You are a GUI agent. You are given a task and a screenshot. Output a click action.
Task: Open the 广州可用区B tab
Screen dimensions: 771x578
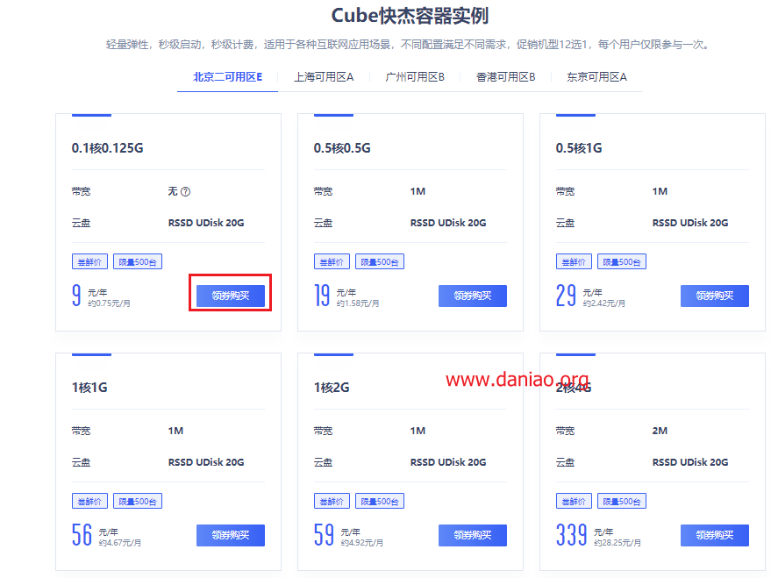pos(415,77)
